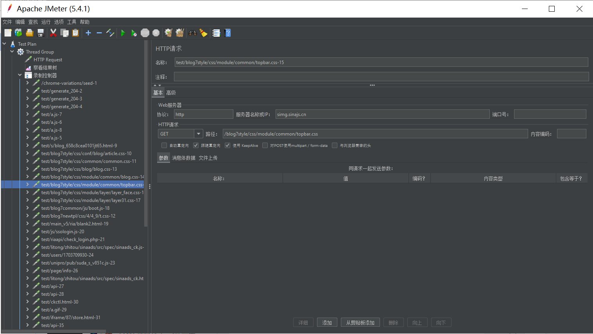Click the 从剪贴板添加 button

(360, 323)
